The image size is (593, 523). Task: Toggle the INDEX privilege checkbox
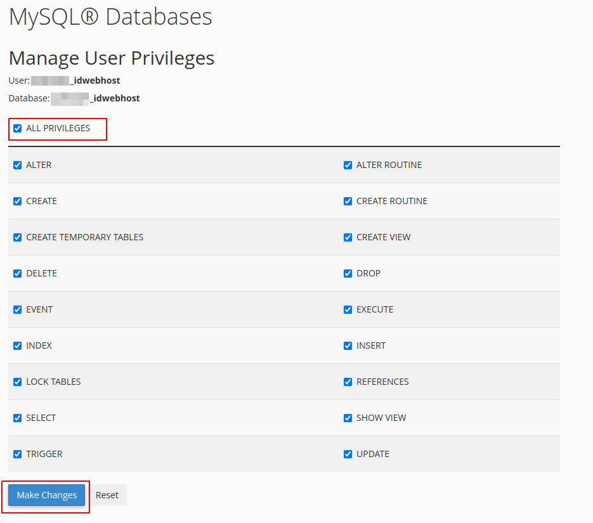(x=17, y=345)
